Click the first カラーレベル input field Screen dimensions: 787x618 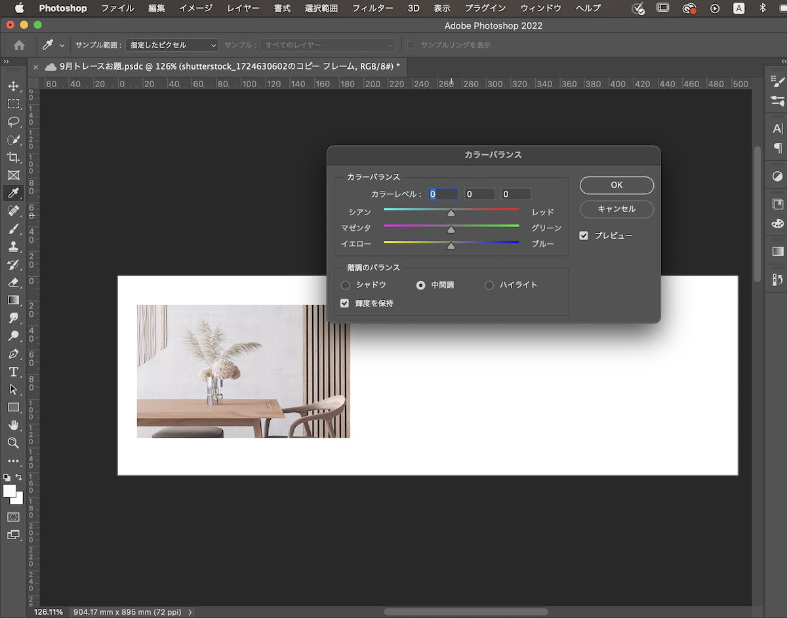[443, 194]
